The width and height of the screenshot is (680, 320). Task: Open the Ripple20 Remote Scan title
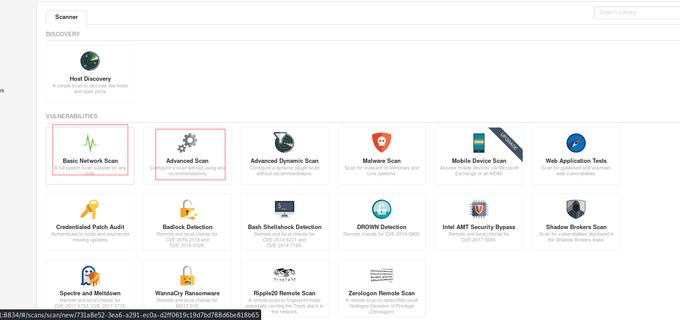tap(285, 293)
